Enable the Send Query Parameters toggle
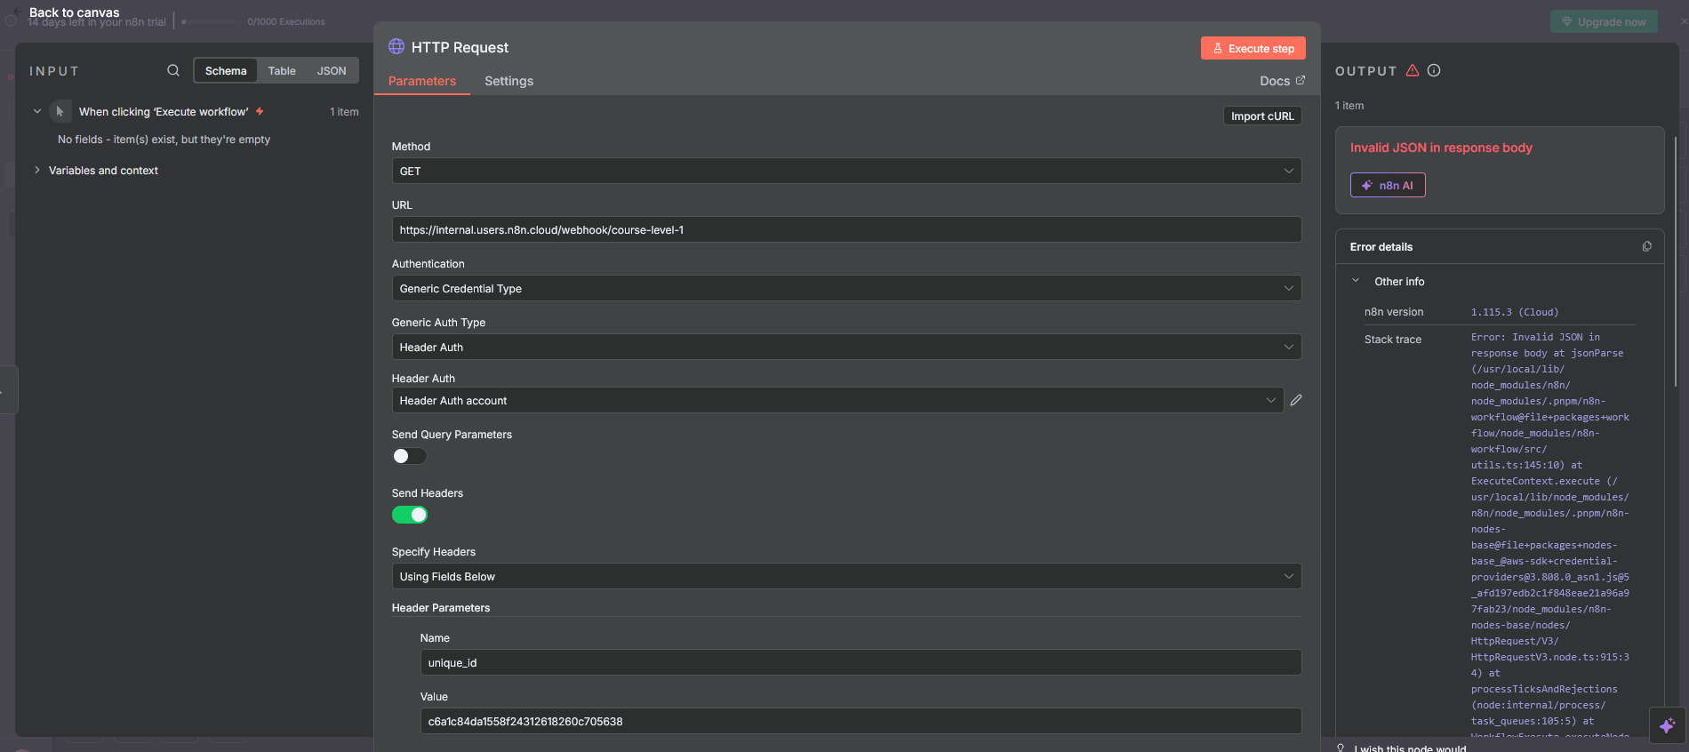The height and width of the screenshot is (752, 1689). click(x=410, y=456)
